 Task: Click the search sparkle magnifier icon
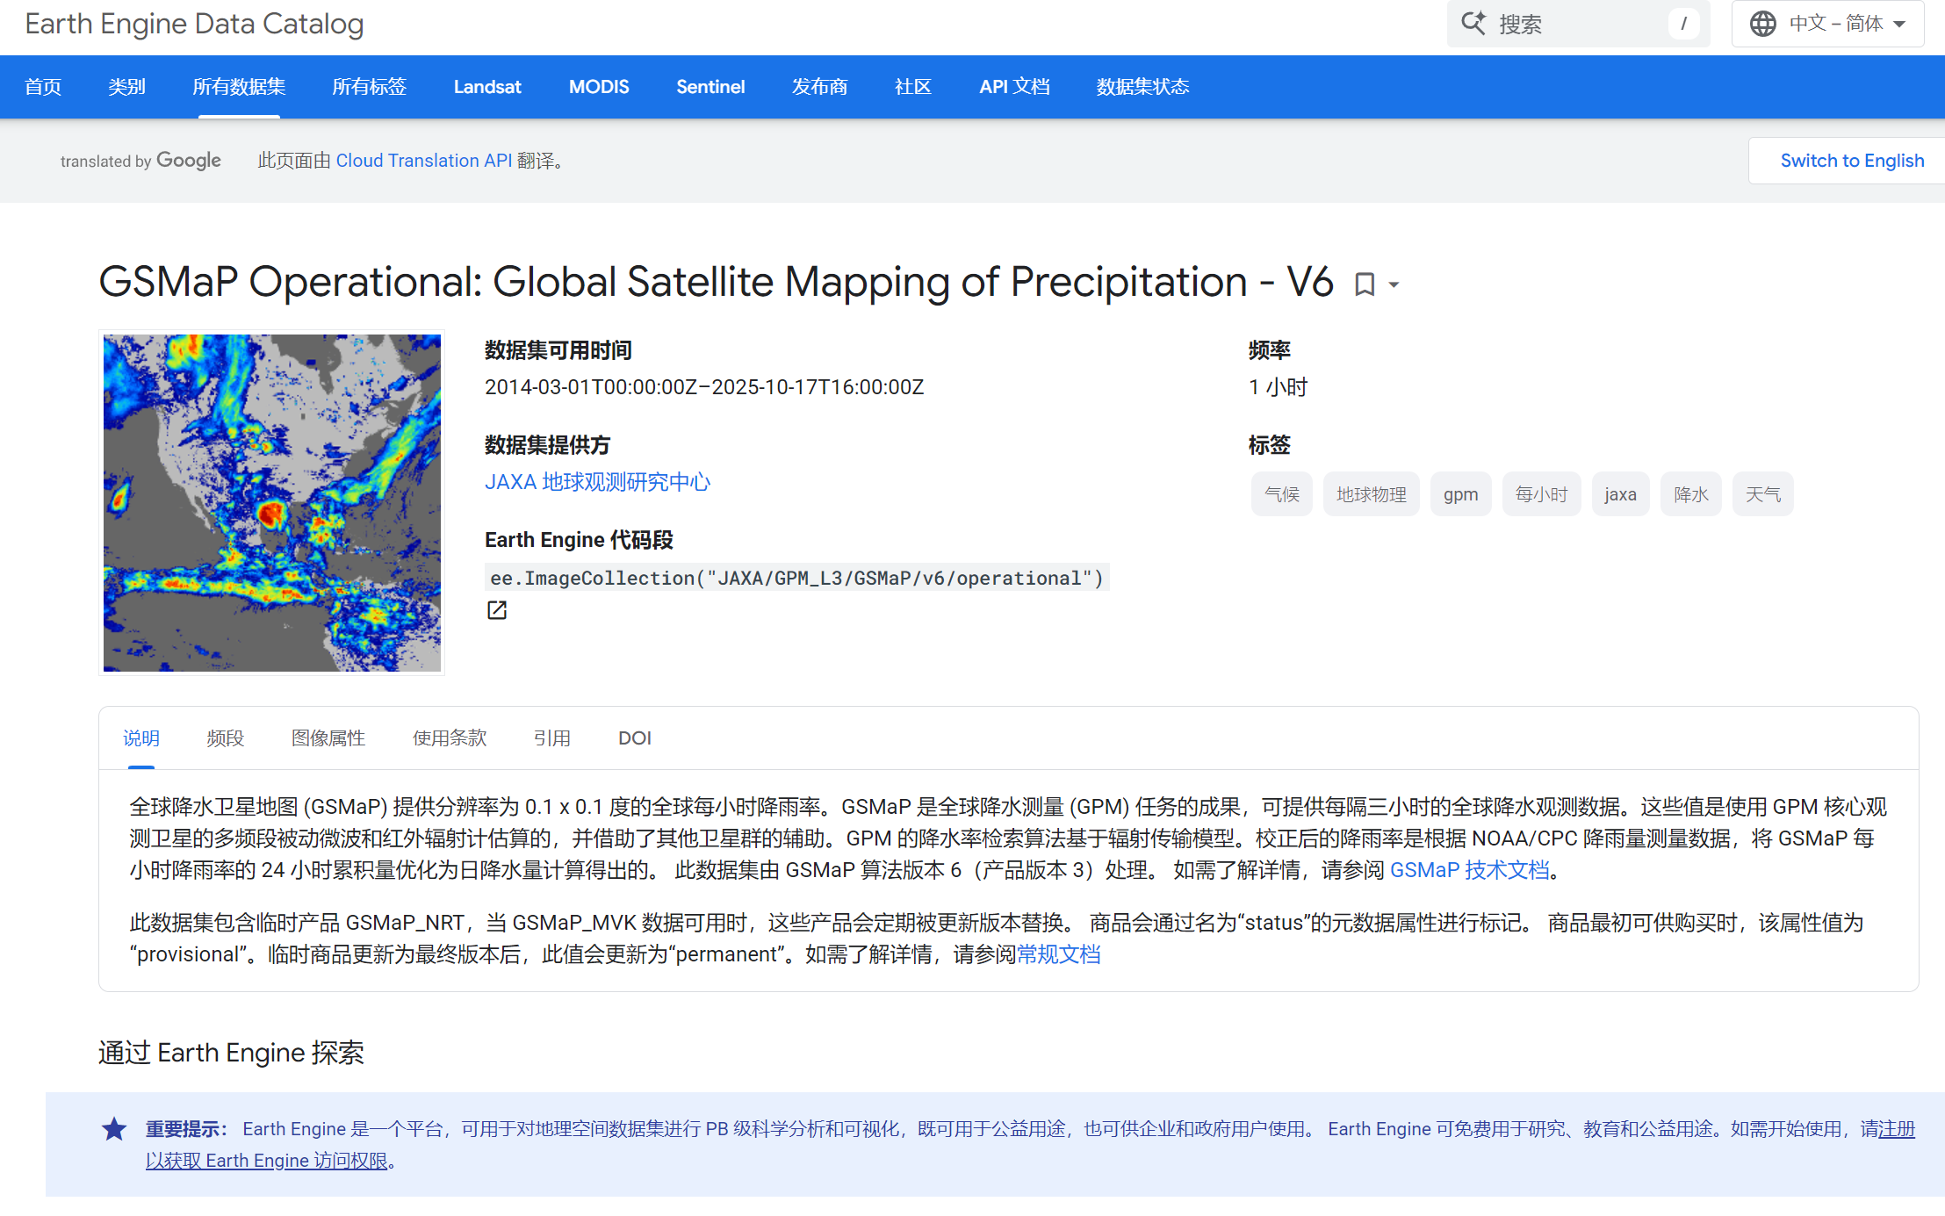pos(1473,24)
